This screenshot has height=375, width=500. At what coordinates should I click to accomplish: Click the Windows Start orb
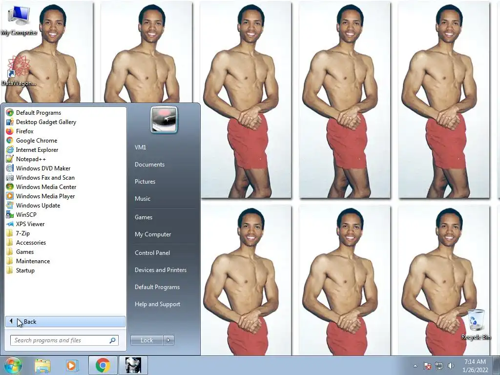click(x=13, y=365)
